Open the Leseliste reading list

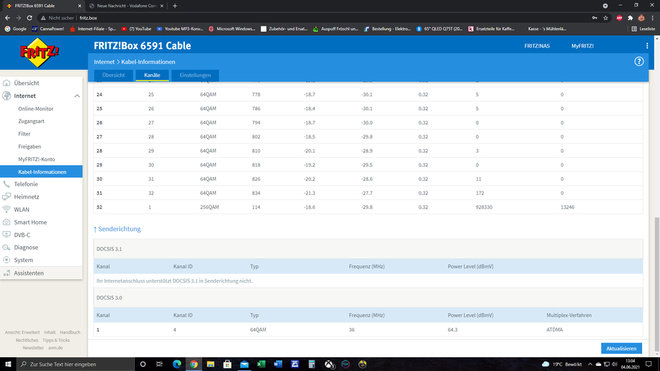pos(643,29)
